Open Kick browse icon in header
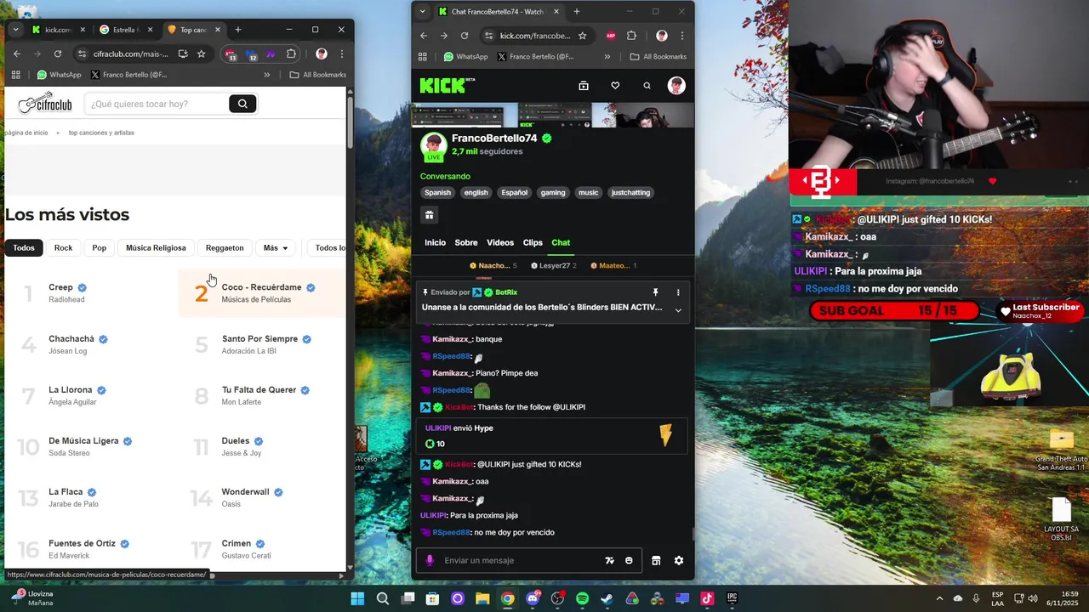The height and width of the screenshot is (612, 1089). [x=584, y=86]
